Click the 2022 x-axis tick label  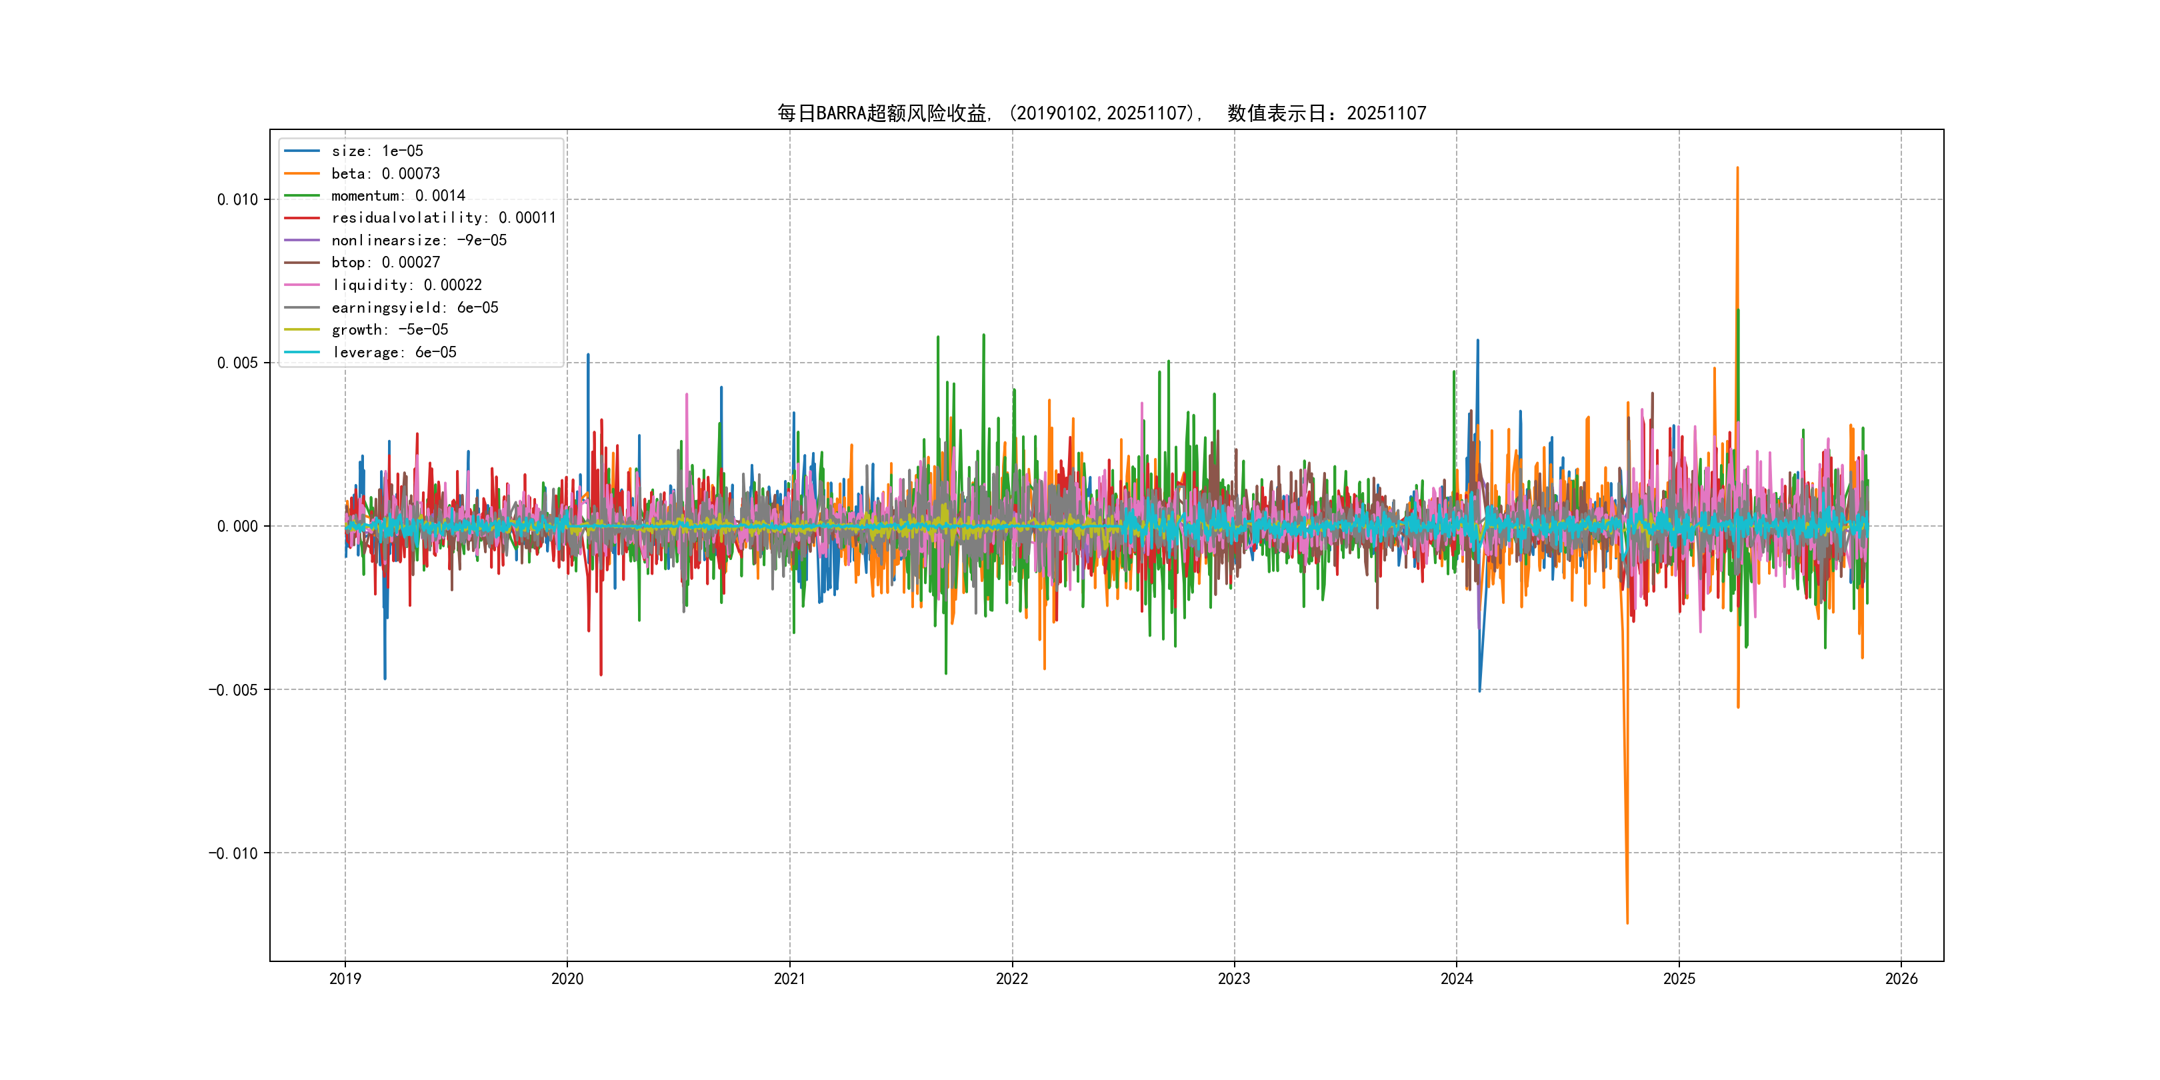click(1011, 979)
